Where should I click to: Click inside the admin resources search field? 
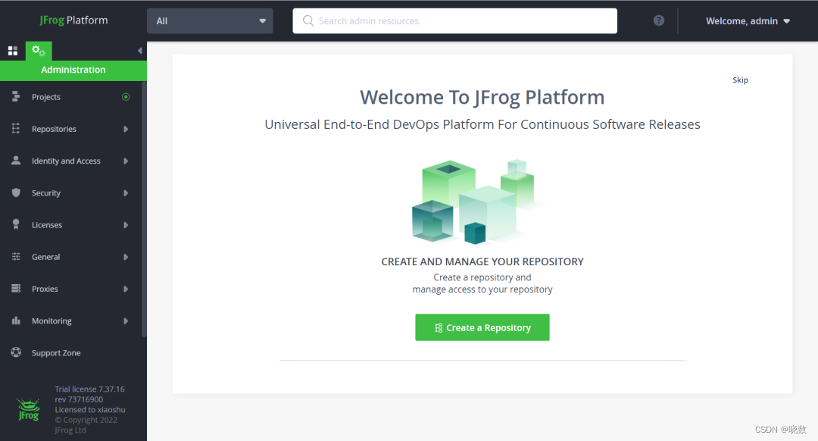[454, 20]
